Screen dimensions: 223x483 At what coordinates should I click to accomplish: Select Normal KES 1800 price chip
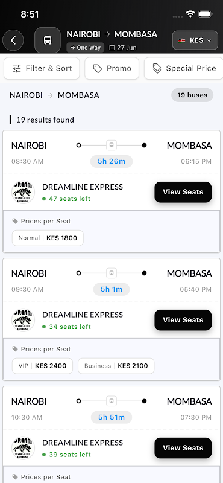[48, 238]
